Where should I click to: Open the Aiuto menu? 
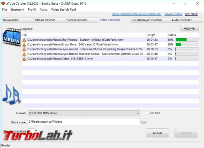pos(43,9)
